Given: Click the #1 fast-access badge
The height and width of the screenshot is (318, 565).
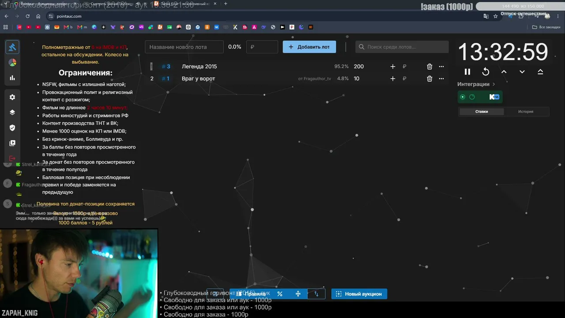Looking at the screenshot, I should point(166,79).
